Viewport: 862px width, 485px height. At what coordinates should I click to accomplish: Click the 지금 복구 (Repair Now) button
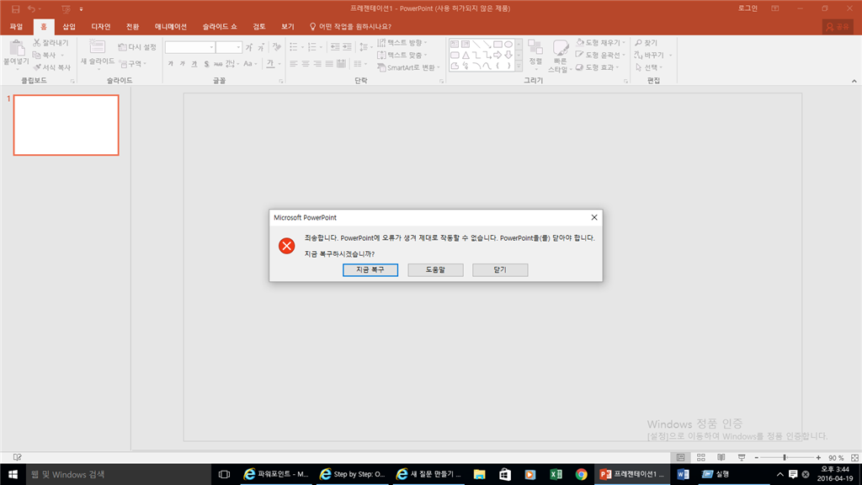click(370, 270)
